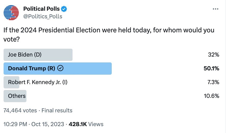Click the checkmark icon beside Donald Trump
Viewport: 226px width, 133px height.
coord(61,68)
